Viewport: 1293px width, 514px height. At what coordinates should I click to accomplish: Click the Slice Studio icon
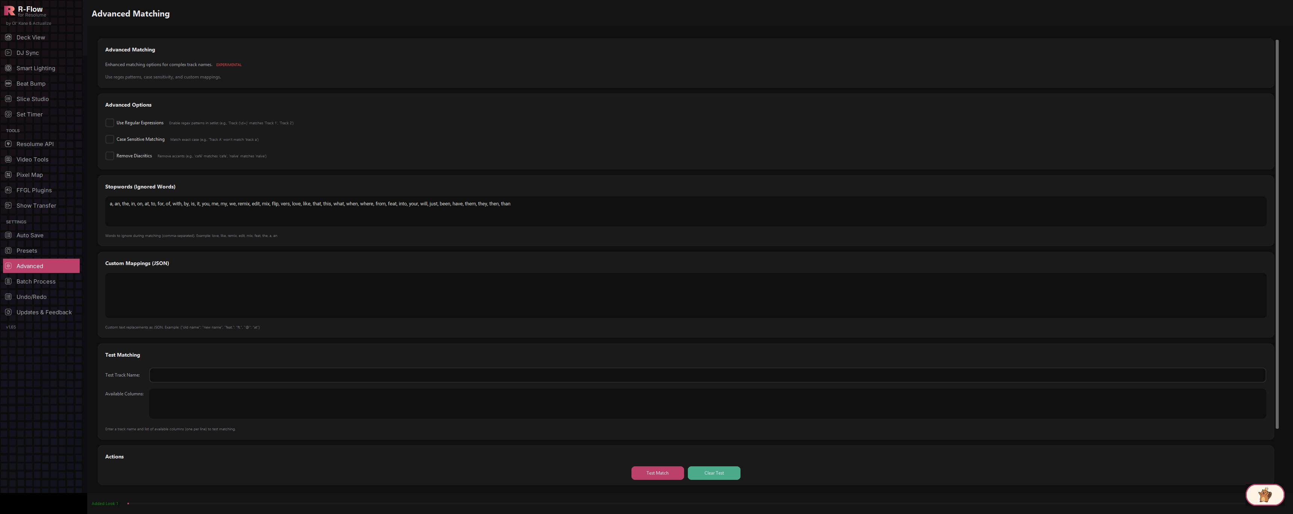point(8,99)
